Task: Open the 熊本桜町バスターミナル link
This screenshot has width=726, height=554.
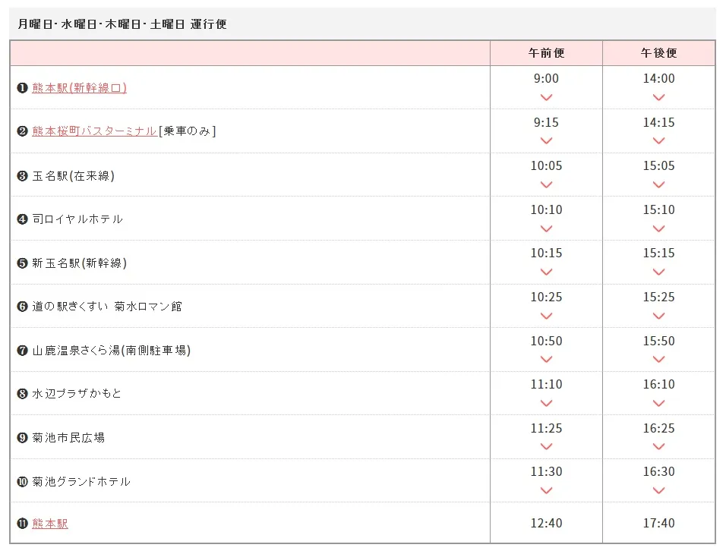Action: pos(94,131)
